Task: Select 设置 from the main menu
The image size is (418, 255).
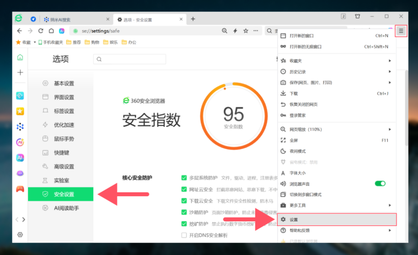Action: tap(336, 219)
